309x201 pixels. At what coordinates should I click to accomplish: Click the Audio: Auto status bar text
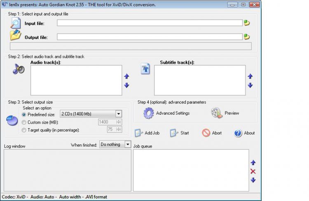pyautogui.click(x=42, y=197)
